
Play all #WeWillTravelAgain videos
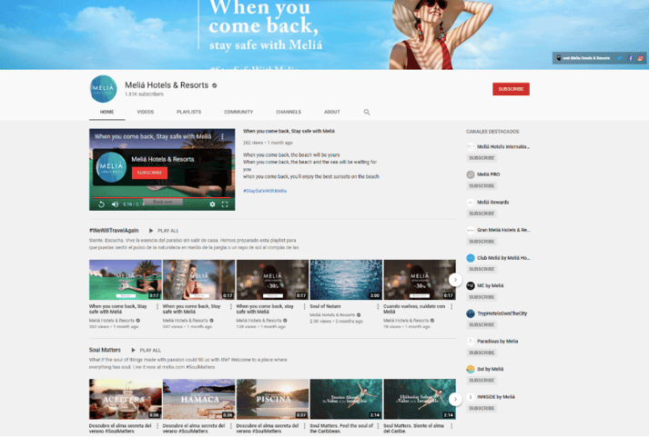(164, 231)
